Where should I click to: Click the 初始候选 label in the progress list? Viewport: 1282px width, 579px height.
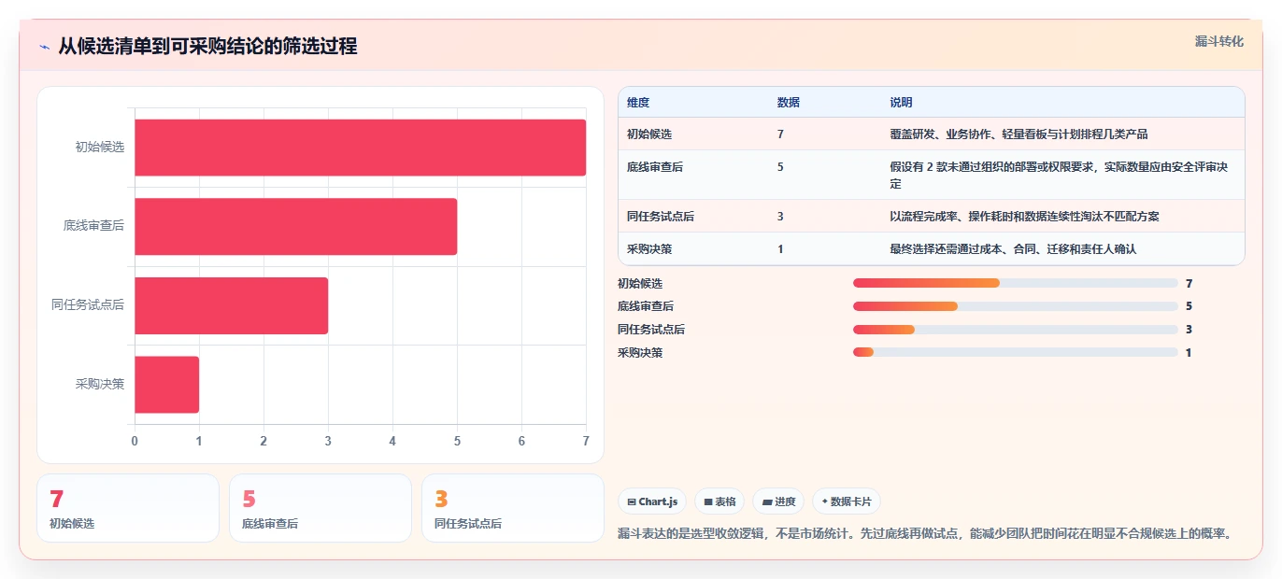640,283
